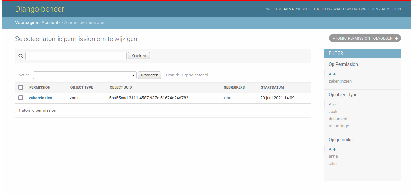Filter object type by rapportage

[339, 126]
